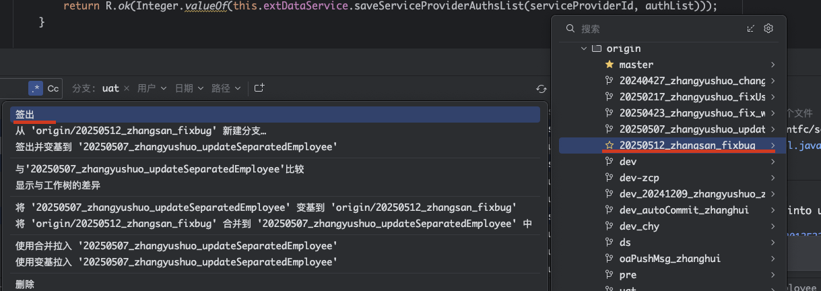Open the 日期 filter dropdown
This screenshot has height=291, width=821.
click(x=189, y=88)
